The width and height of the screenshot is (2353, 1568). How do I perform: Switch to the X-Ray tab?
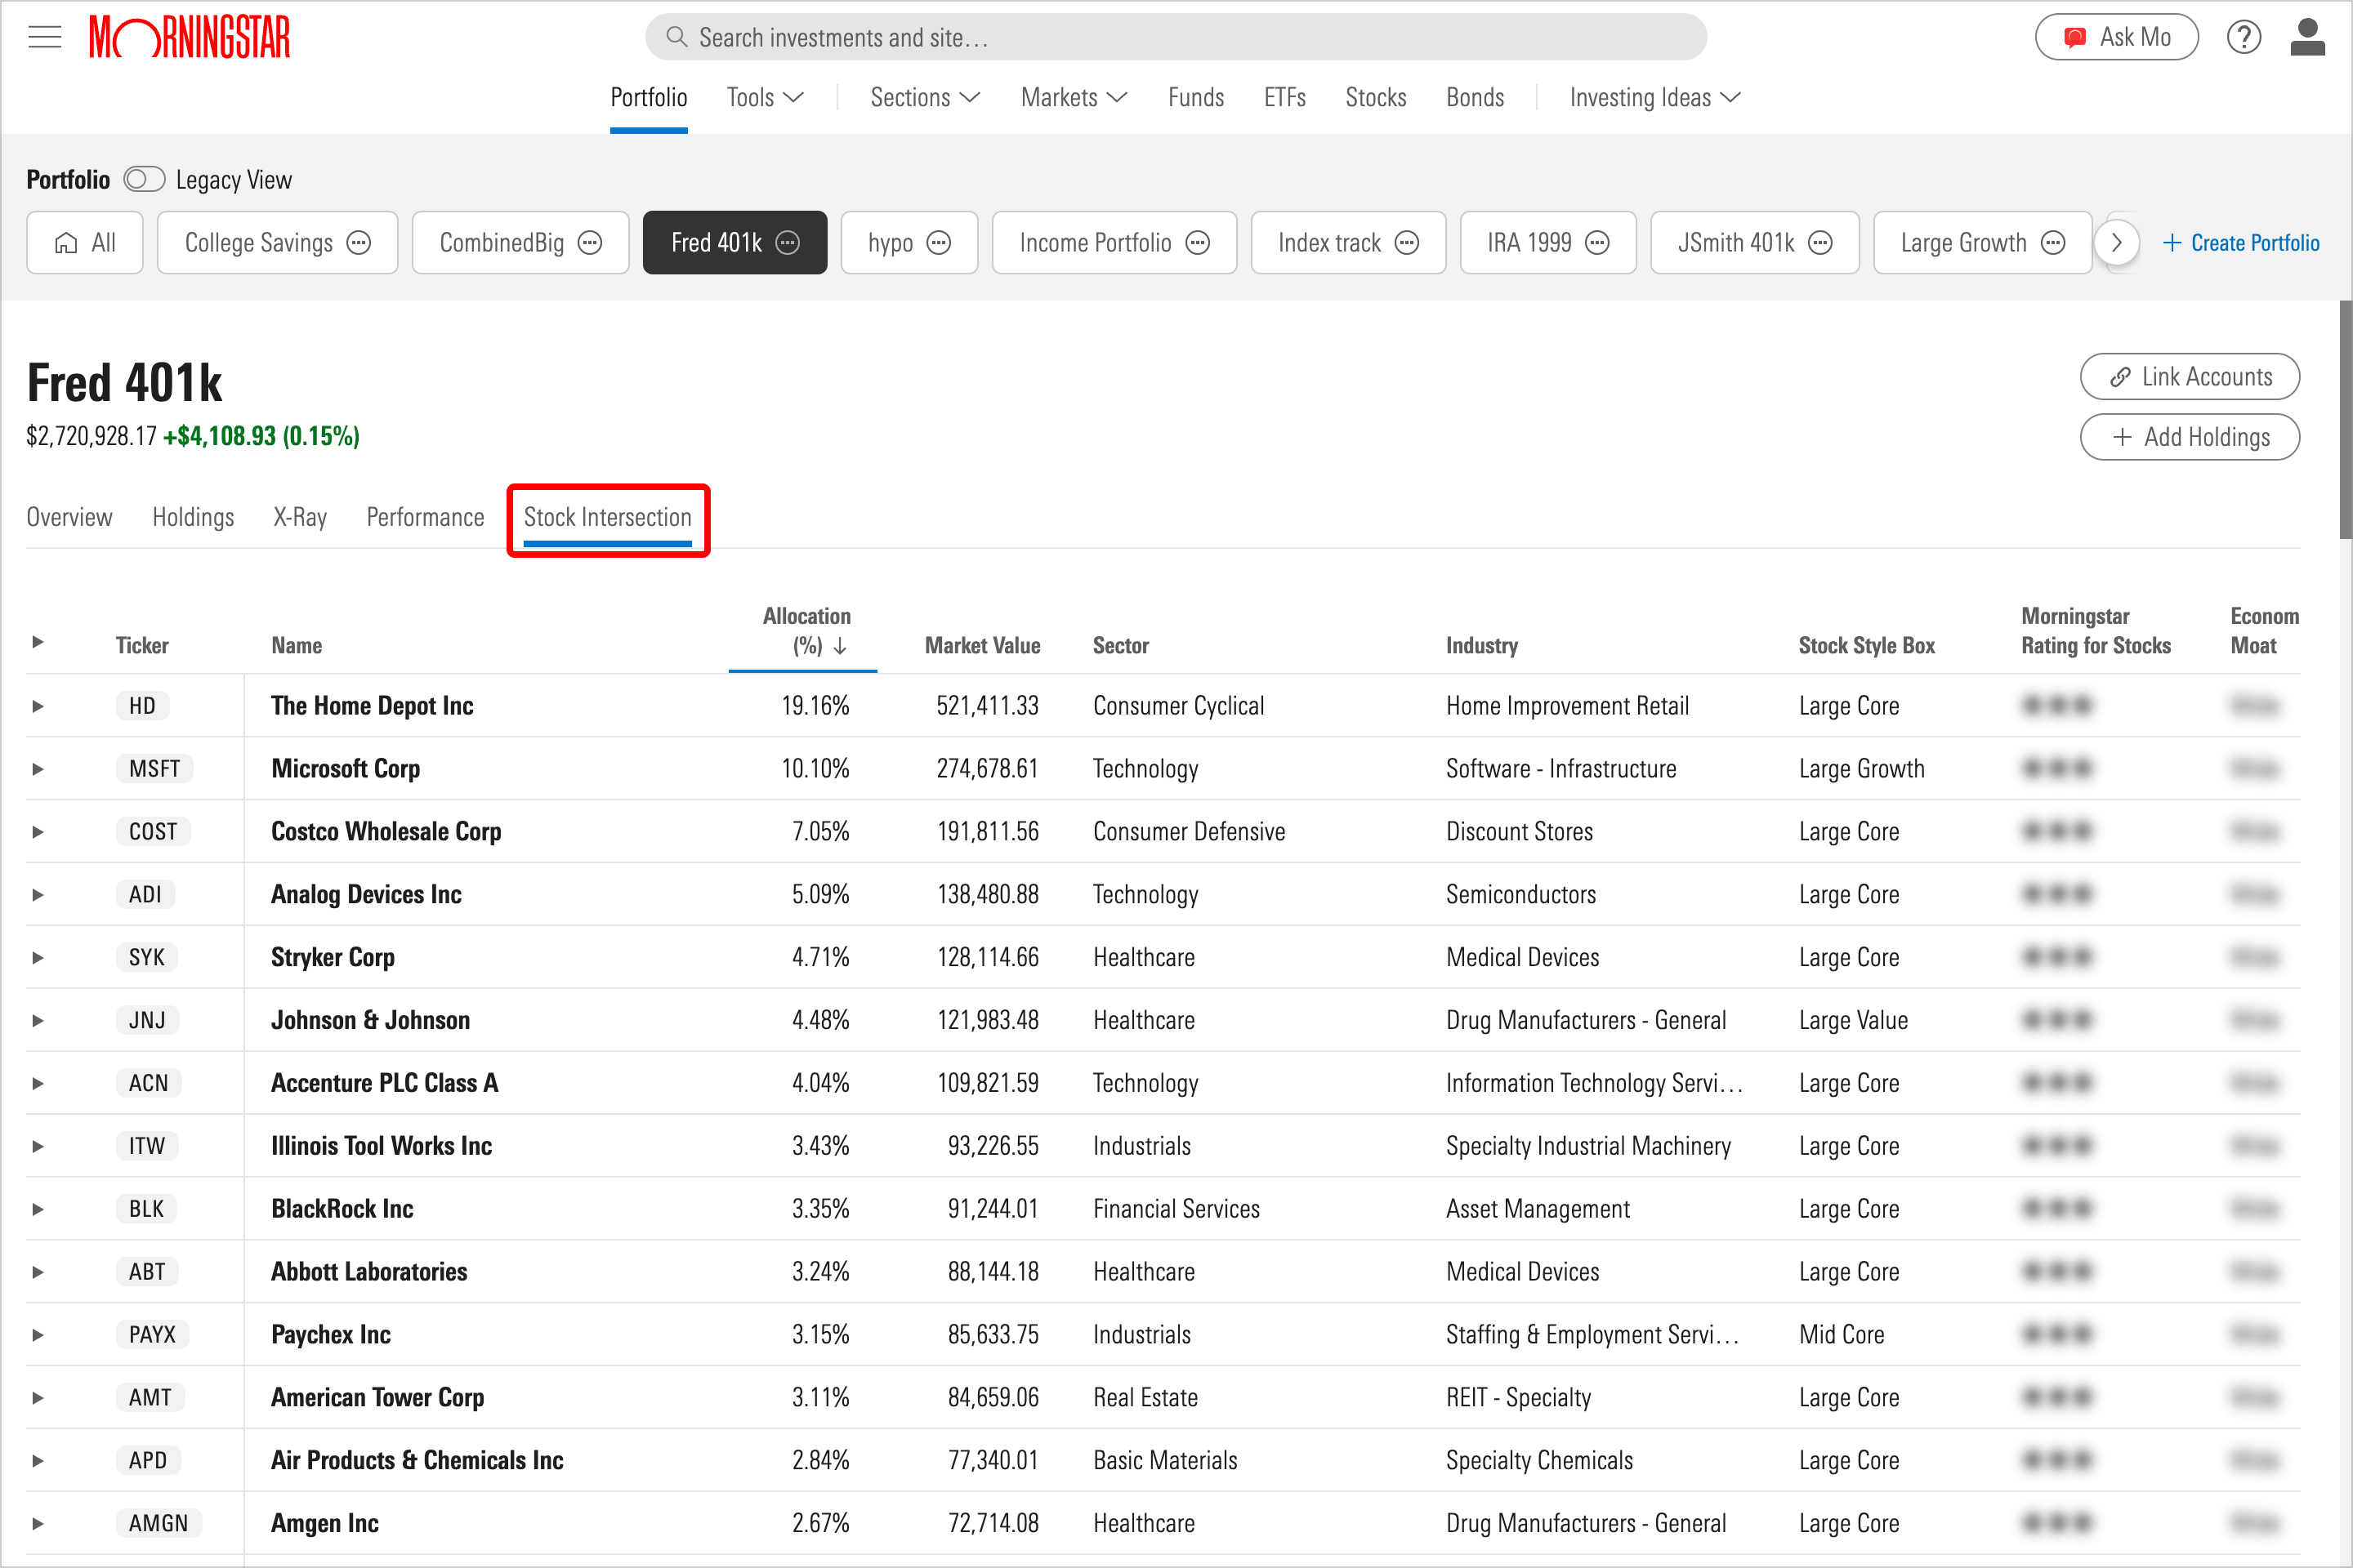pos(300,517)
